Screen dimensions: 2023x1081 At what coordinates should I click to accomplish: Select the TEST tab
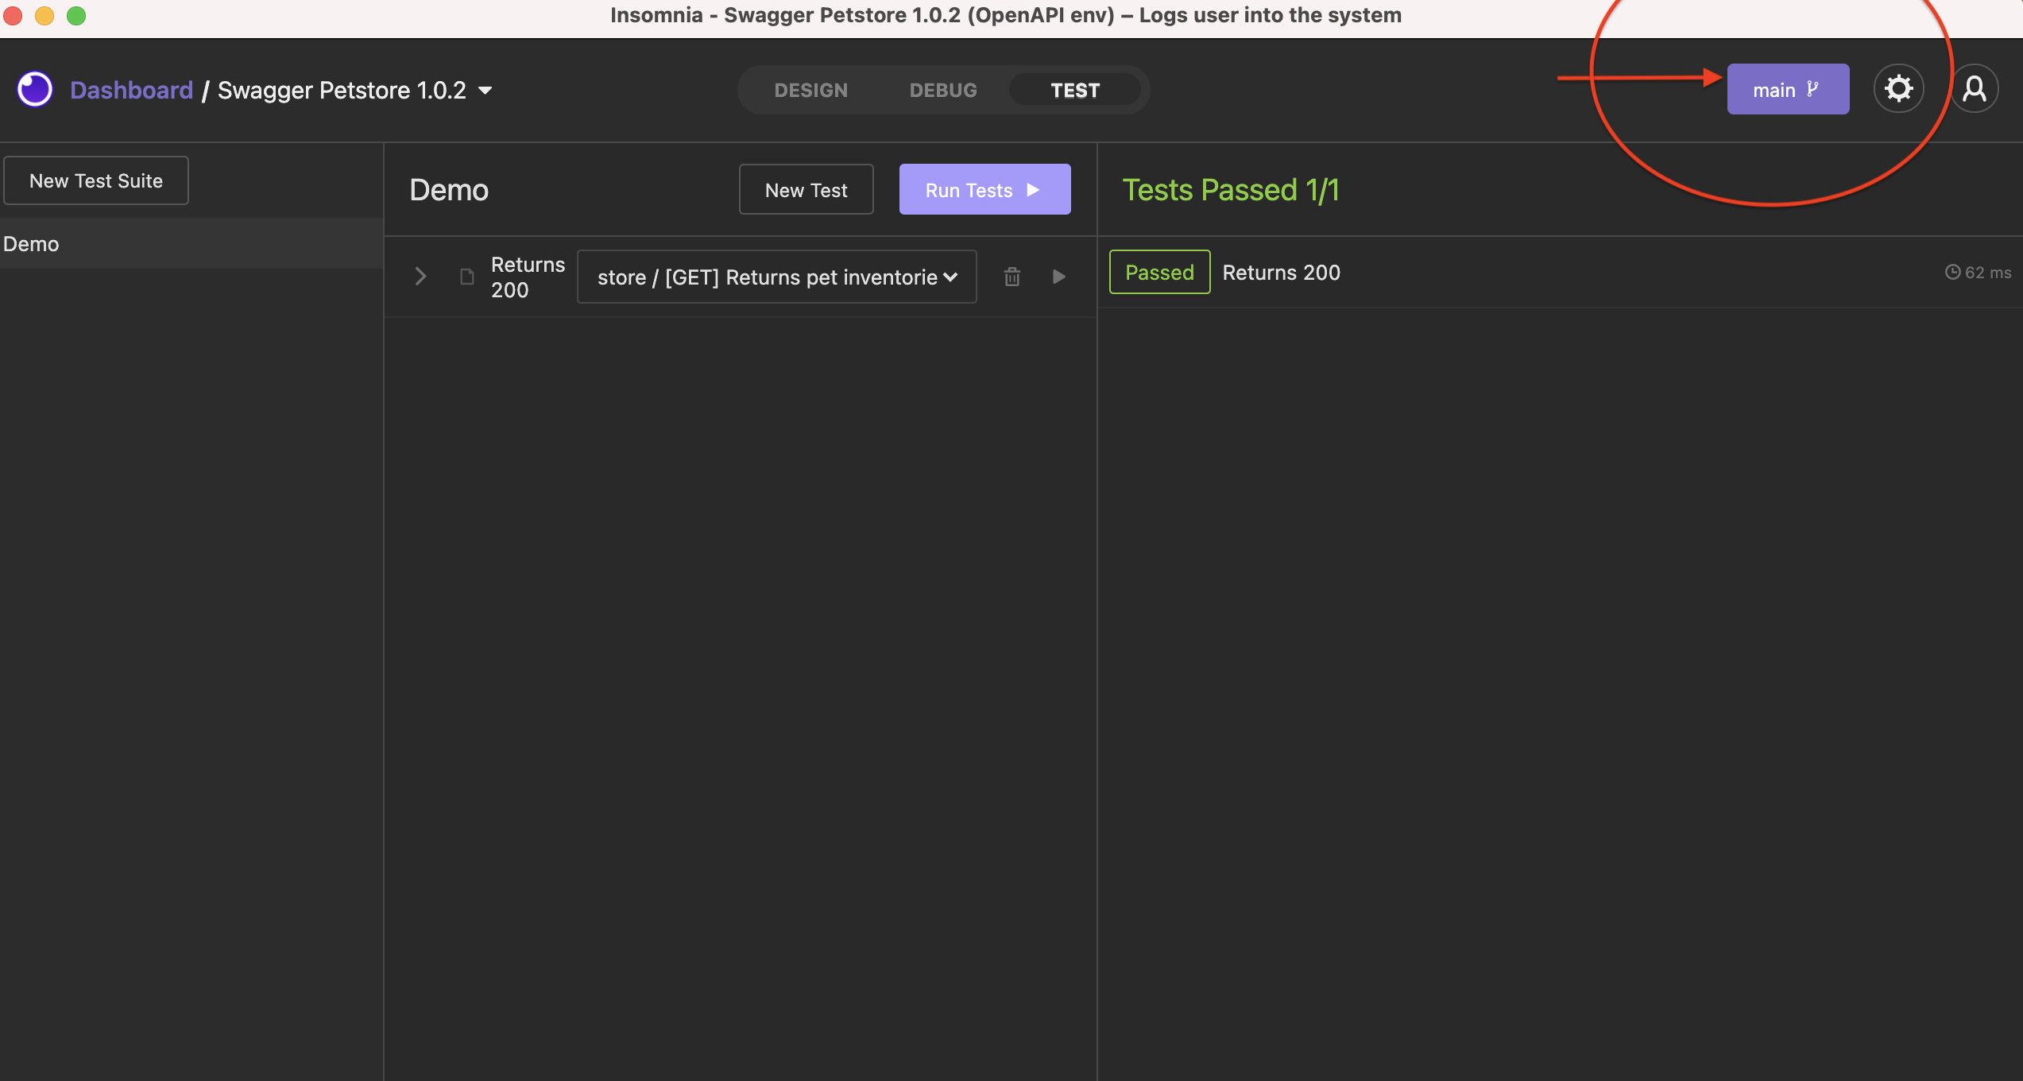(1075, 90)
